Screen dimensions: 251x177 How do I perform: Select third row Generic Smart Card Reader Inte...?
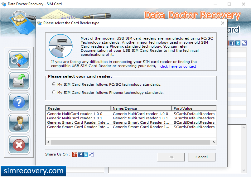131,122
